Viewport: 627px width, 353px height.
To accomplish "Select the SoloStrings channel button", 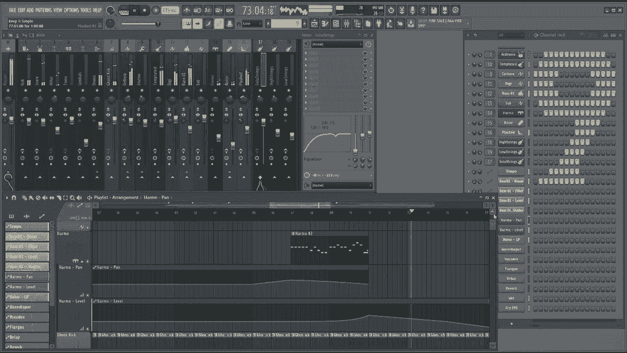I will pyautogui.click(x=512, y=162).
